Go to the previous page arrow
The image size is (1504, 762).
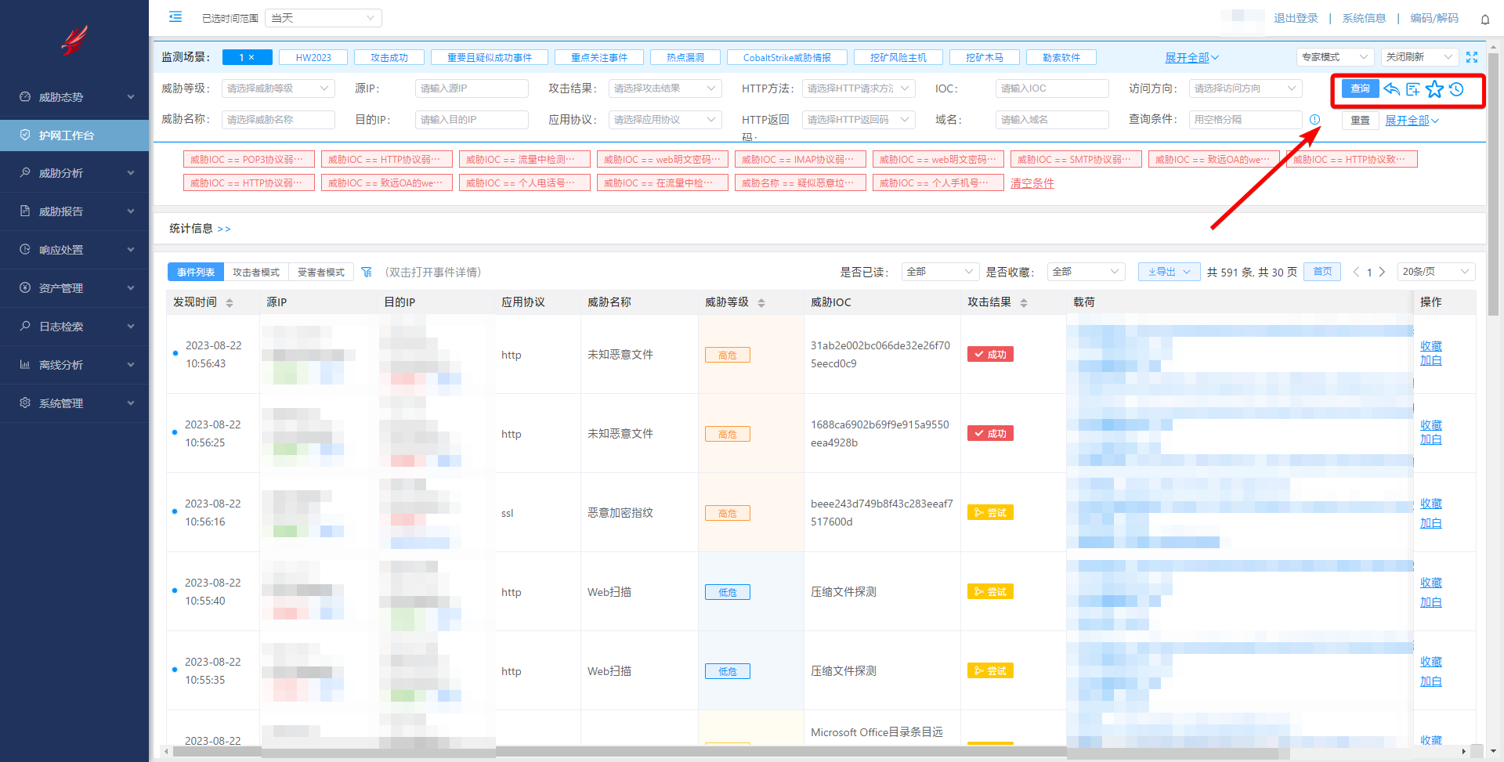[x=1356, y=272]
